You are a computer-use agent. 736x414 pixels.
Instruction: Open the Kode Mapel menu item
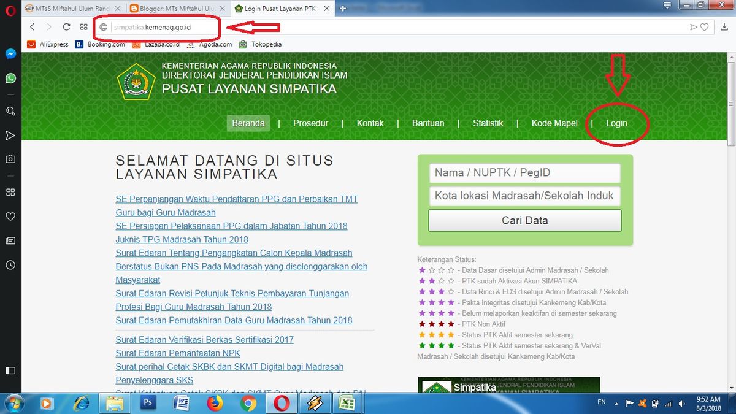coord(554,123)
